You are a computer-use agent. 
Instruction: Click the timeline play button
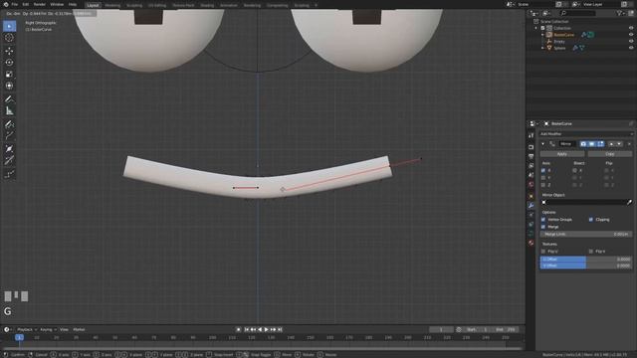coord(266,329)
